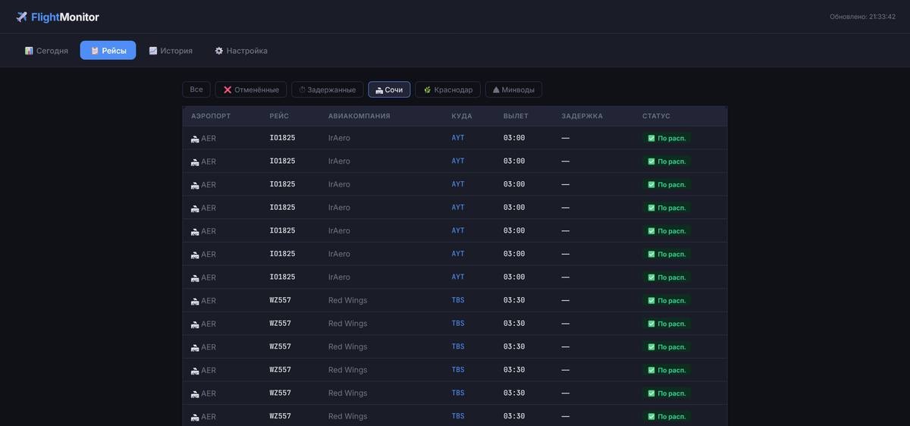This screenshot has width=910, height=426.
Task: Select the Минводы airport filter
Action: coord(513,89)
